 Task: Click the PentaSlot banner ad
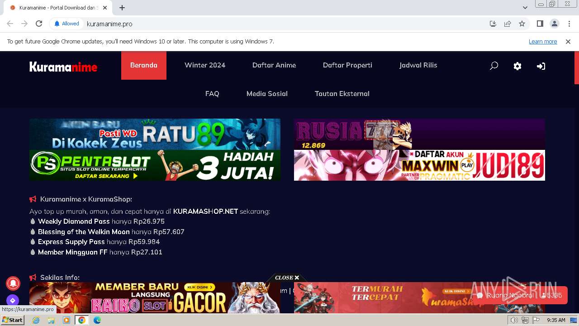click(155, 165)
